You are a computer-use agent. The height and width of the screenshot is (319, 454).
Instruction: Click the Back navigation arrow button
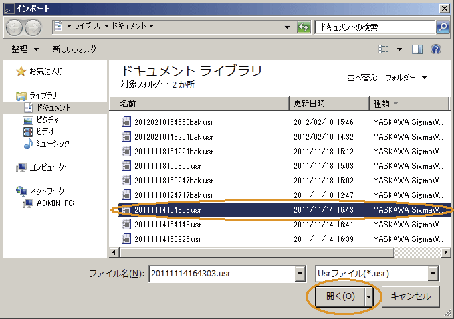tap(14, 27)
